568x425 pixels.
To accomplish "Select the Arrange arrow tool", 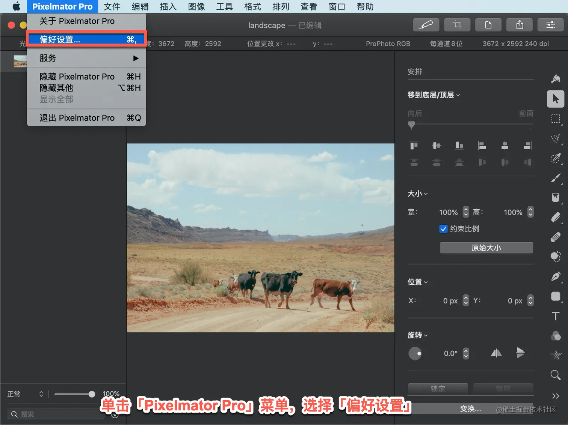I will tap(556, 99).
